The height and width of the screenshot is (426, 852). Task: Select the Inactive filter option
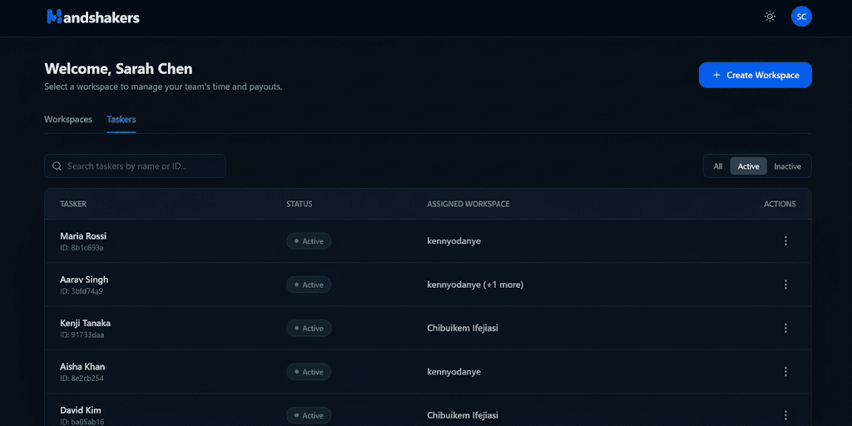pyautogui.click(x=787, y=166)
